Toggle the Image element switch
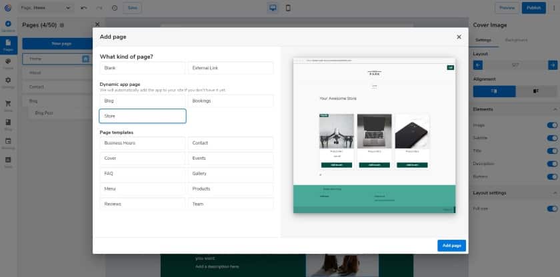The width and height of the screenshot is (560, 277). (552, 125)
